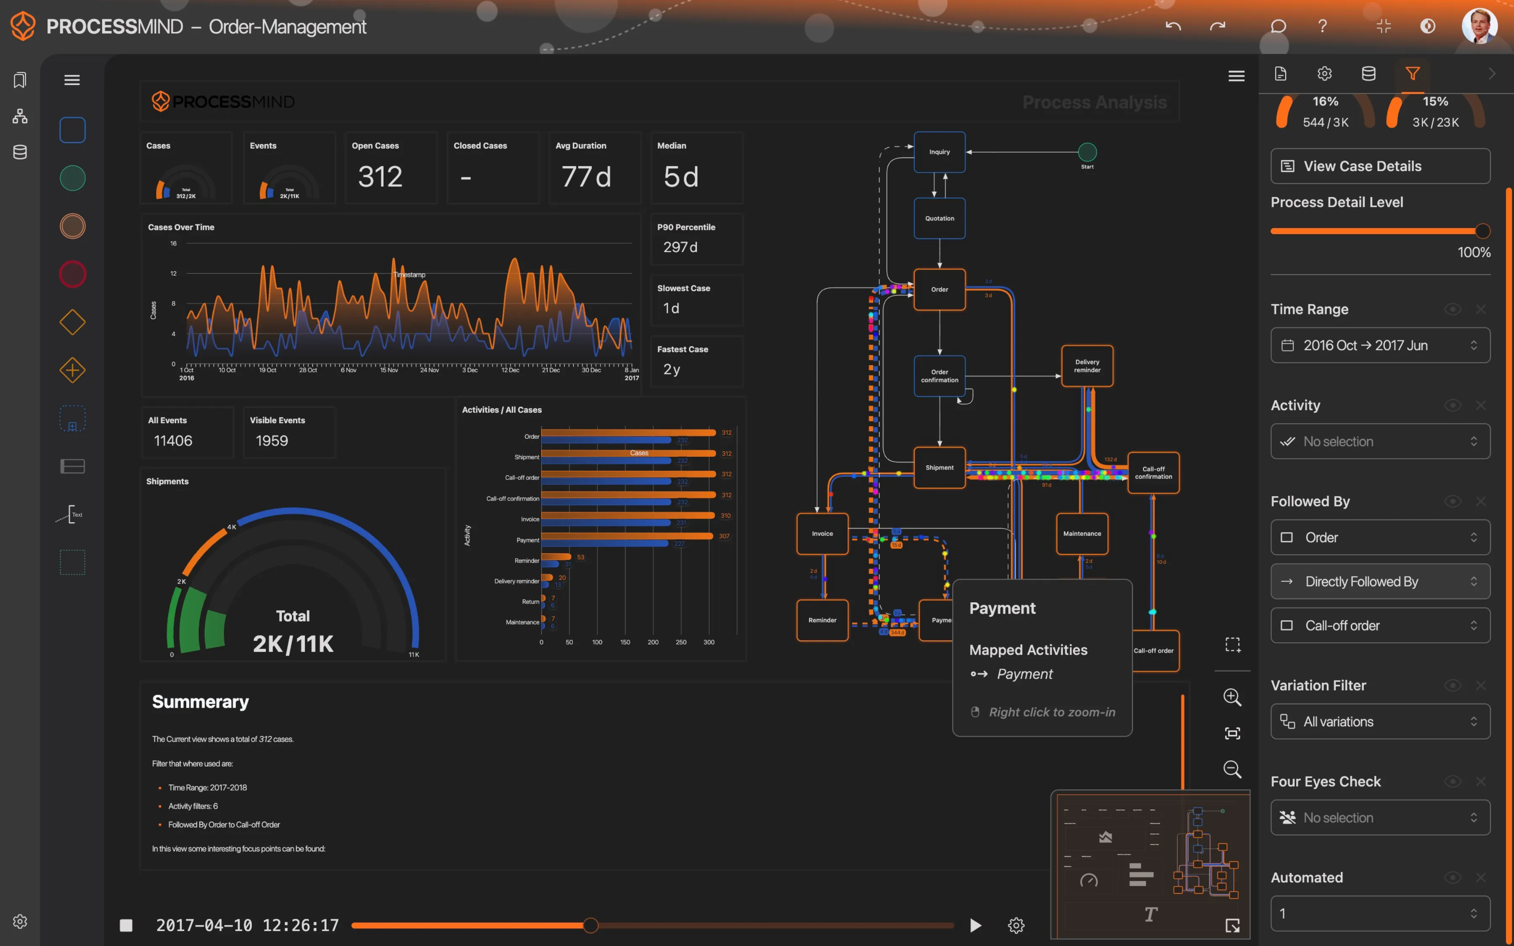Click the zoom-in magnifier on process map

pos(1232,697)
